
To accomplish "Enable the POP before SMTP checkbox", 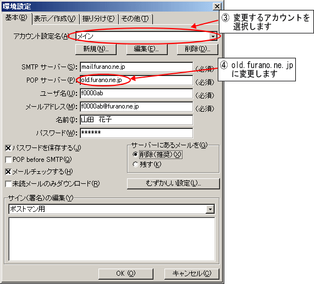I will click(8, 160).
